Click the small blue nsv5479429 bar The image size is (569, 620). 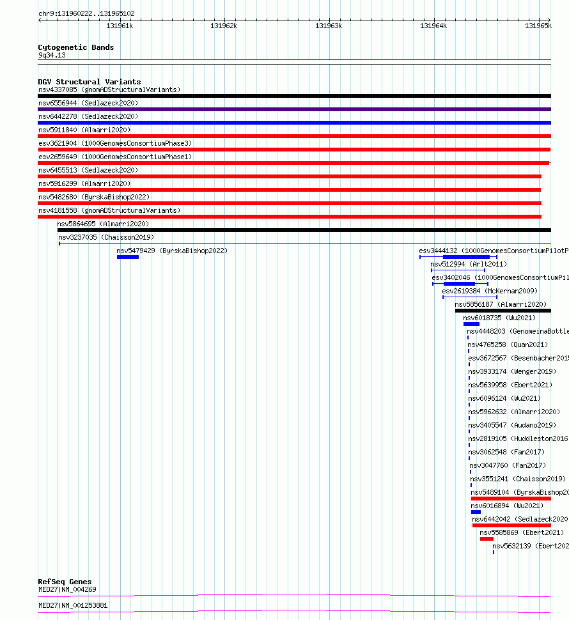128,257
